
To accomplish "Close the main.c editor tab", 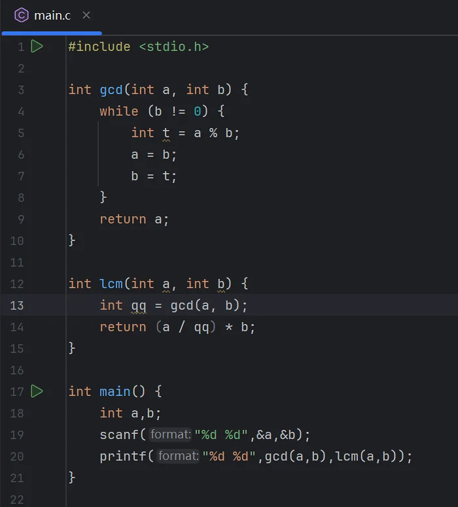I will 86,15.
